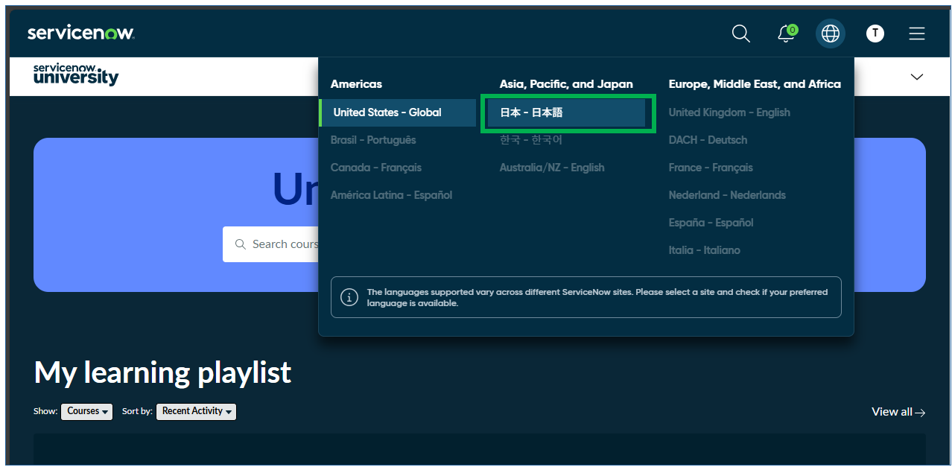
Task: Click the View all link
Action: pyautogui.click(x=898, y=412)
